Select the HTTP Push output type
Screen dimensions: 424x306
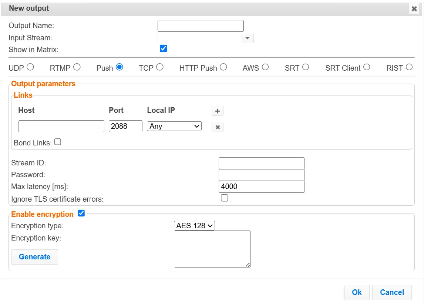[x=223, y=67]
